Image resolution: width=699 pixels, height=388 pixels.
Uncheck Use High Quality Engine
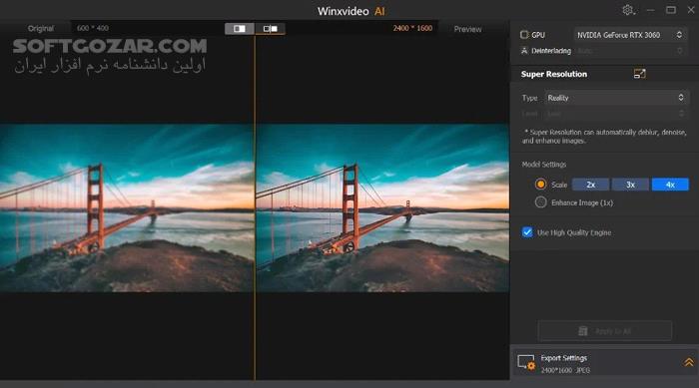(527, 232)
